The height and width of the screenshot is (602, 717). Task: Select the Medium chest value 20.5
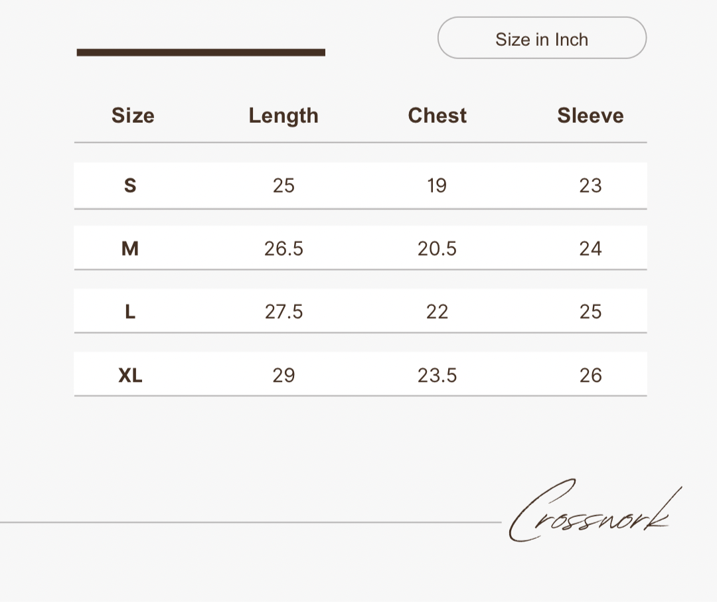pyautogui.click(x=437, y=248)
